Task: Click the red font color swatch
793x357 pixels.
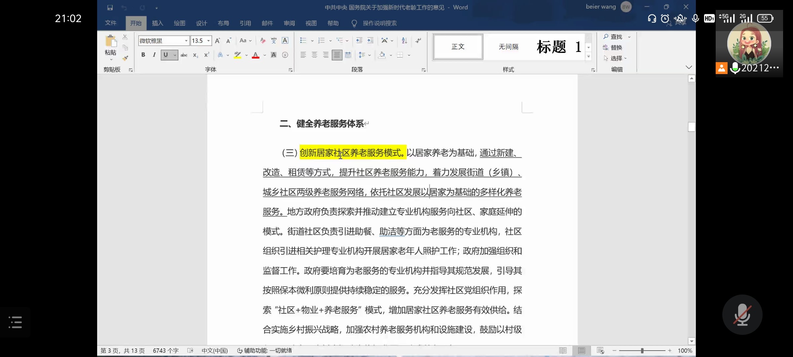Action: coord(255,55)
